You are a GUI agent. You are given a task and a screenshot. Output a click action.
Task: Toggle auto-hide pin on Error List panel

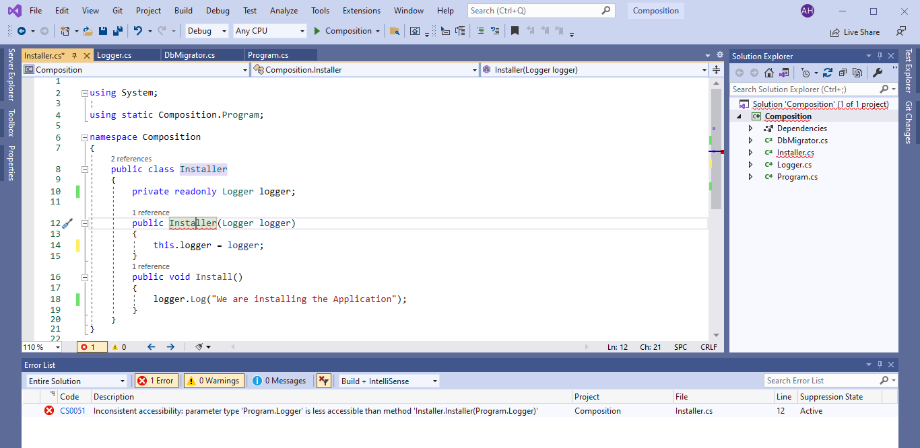click(x=880, y=365)
